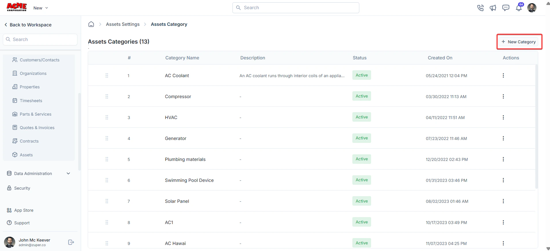The image size is (550, 251).
Task: Grab the drag handle of Solar Panel row
Action: [x=107, y=201]
